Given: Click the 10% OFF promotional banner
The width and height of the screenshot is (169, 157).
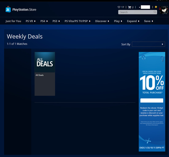Looking at the screenshot, I should [x=152, y=101].
